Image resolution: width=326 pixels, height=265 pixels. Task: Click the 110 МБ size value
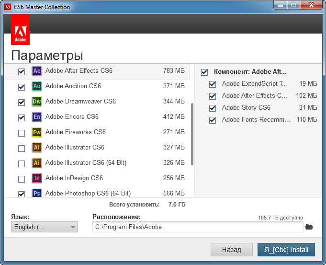pos(307,119)
